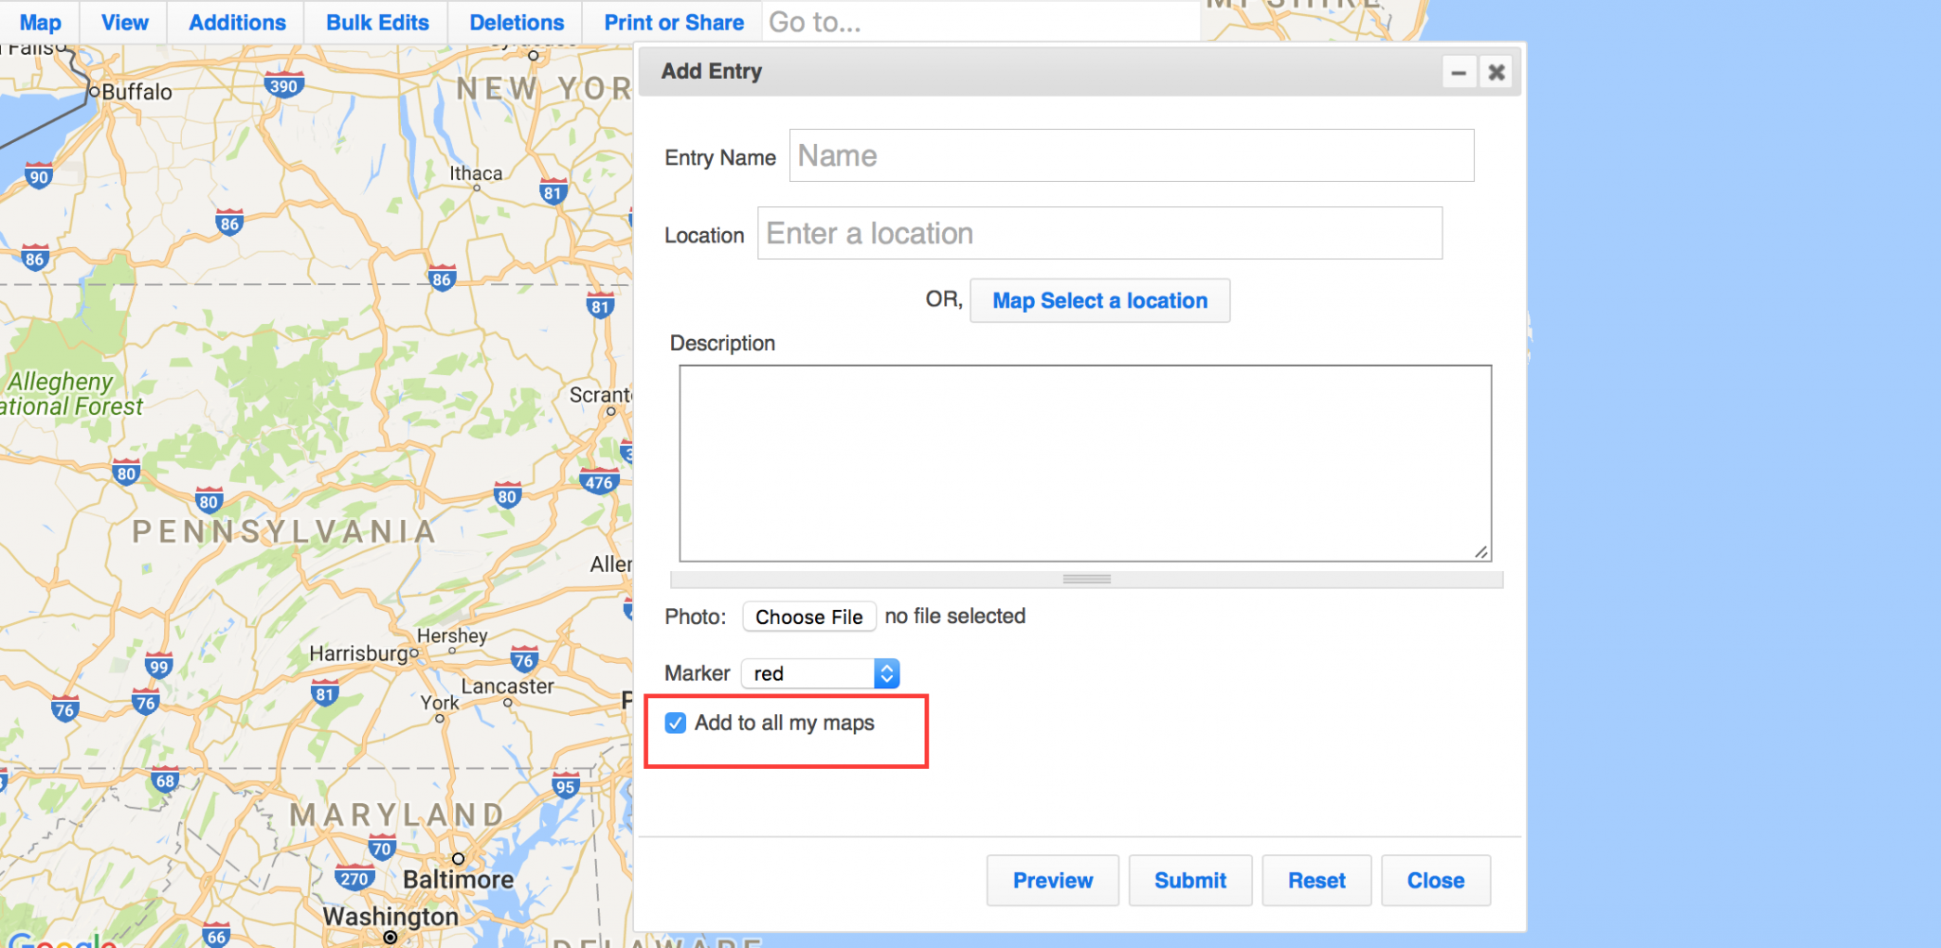Submit the new entry
Image resolution: width=1941 pixels, height=948 pixels.
(1190, 881)
